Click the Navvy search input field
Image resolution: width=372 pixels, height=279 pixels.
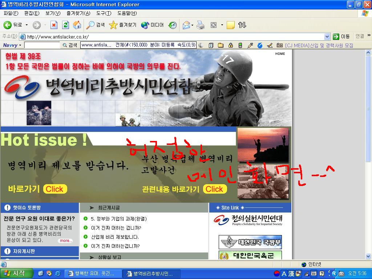coord(42,45)
